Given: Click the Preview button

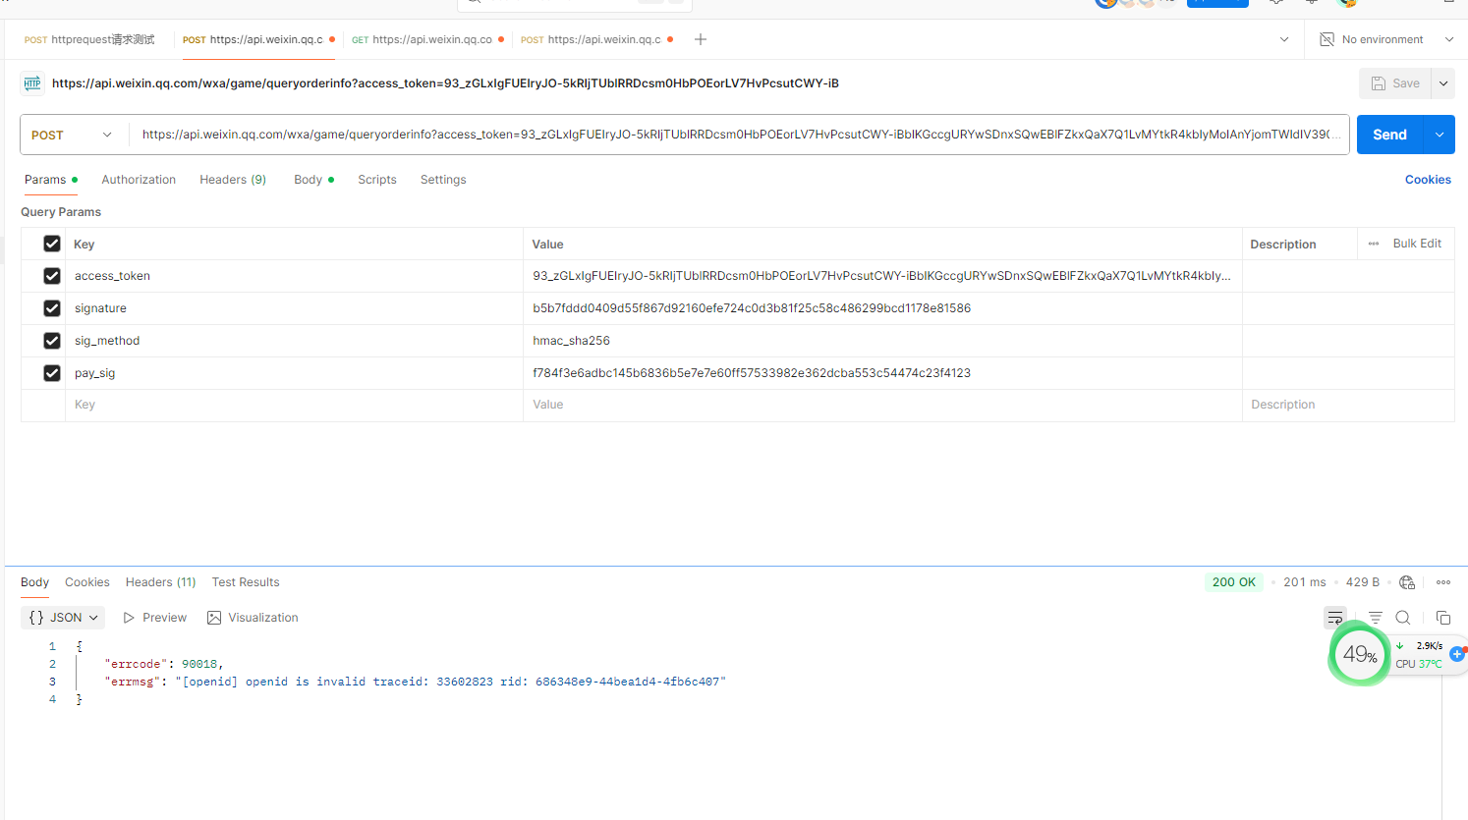Looking at the screenshot, I should click(155, 618).
